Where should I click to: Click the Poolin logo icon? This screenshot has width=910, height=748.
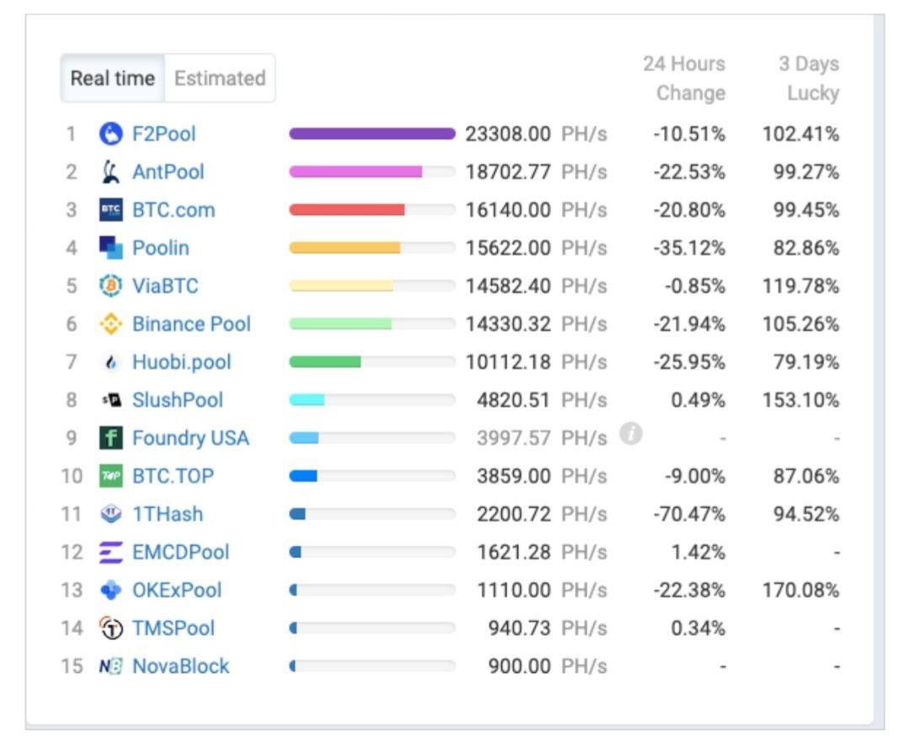pos(111,248)
